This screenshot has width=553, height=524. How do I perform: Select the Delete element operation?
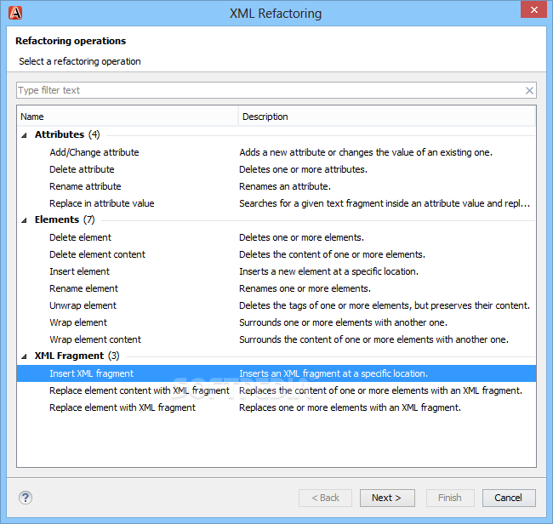(x=80, y=237)
